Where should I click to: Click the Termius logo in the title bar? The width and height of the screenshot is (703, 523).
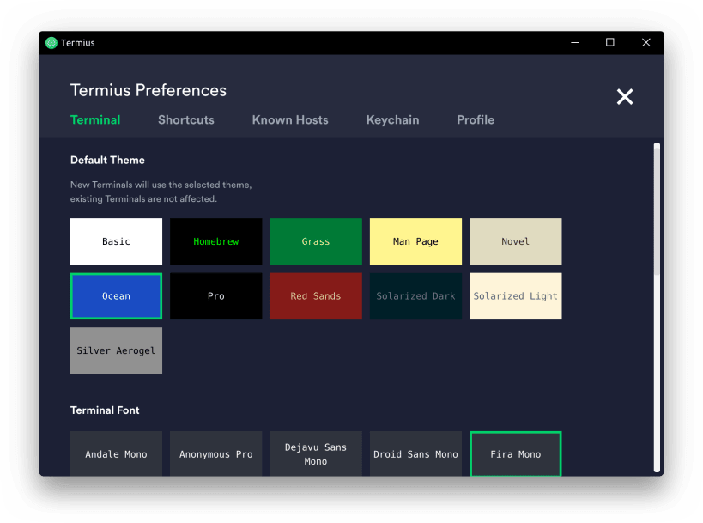pos(52,42)
